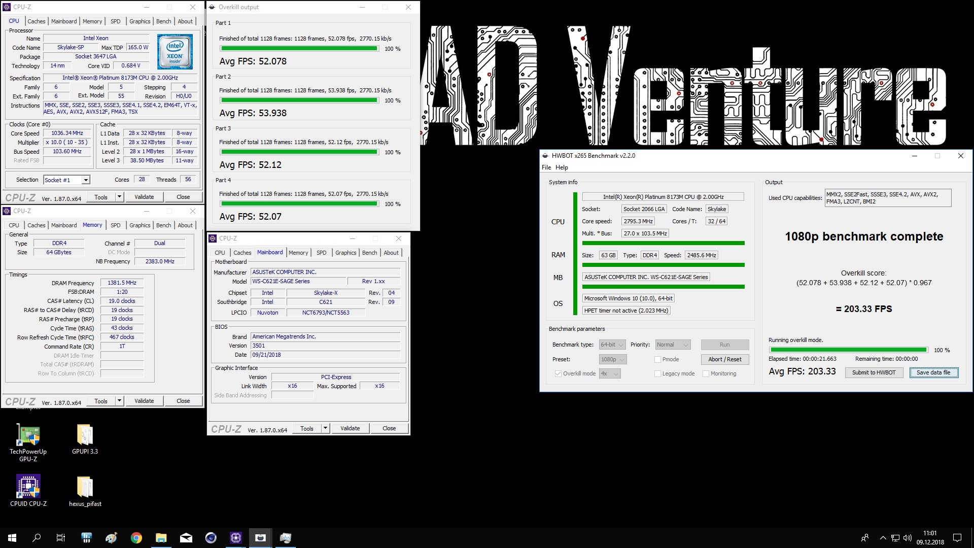Show hidden tray icons chevron
The height and width of the screenshot is (548, 974).
coord(883,538)
